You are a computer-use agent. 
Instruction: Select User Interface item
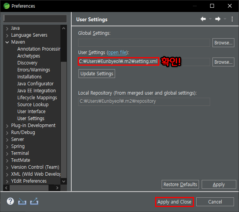[x=32, y=112]
